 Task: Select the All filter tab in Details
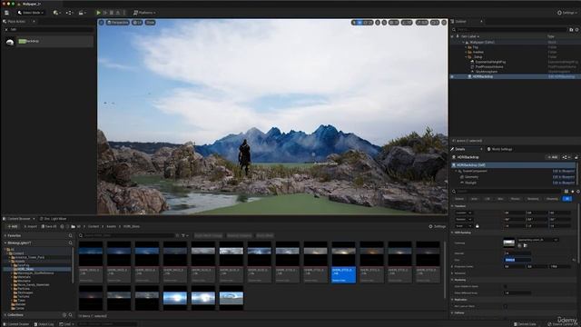567,199
